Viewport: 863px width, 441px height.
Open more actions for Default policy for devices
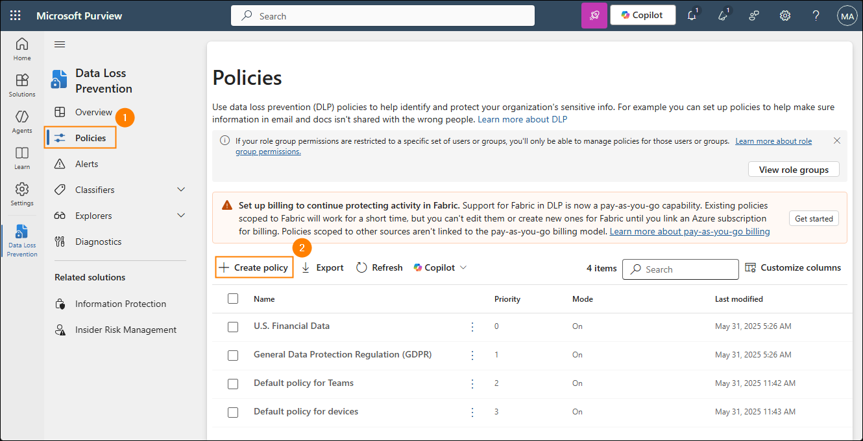(472, 412)
